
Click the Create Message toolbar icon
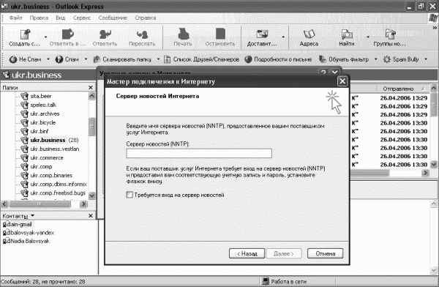(x=25, y=34)
